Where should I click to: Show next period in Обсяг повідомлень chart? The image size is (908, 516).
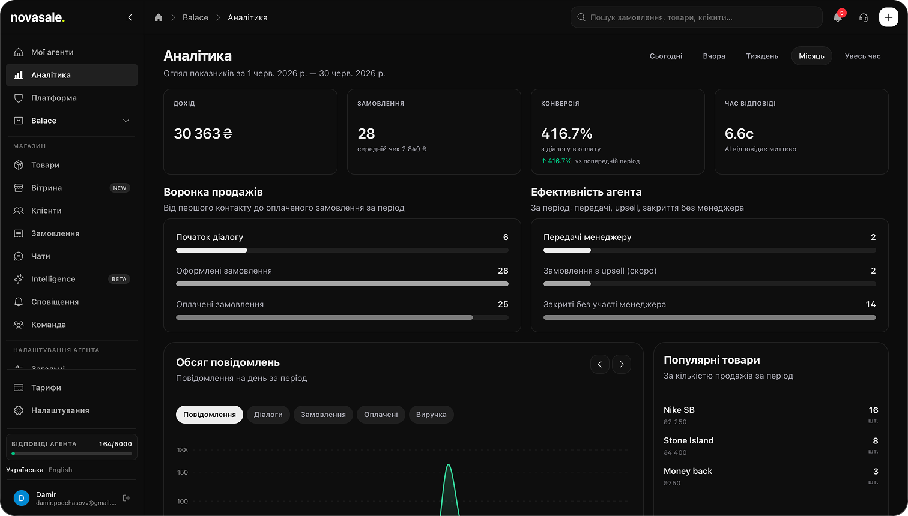point(622,364)
